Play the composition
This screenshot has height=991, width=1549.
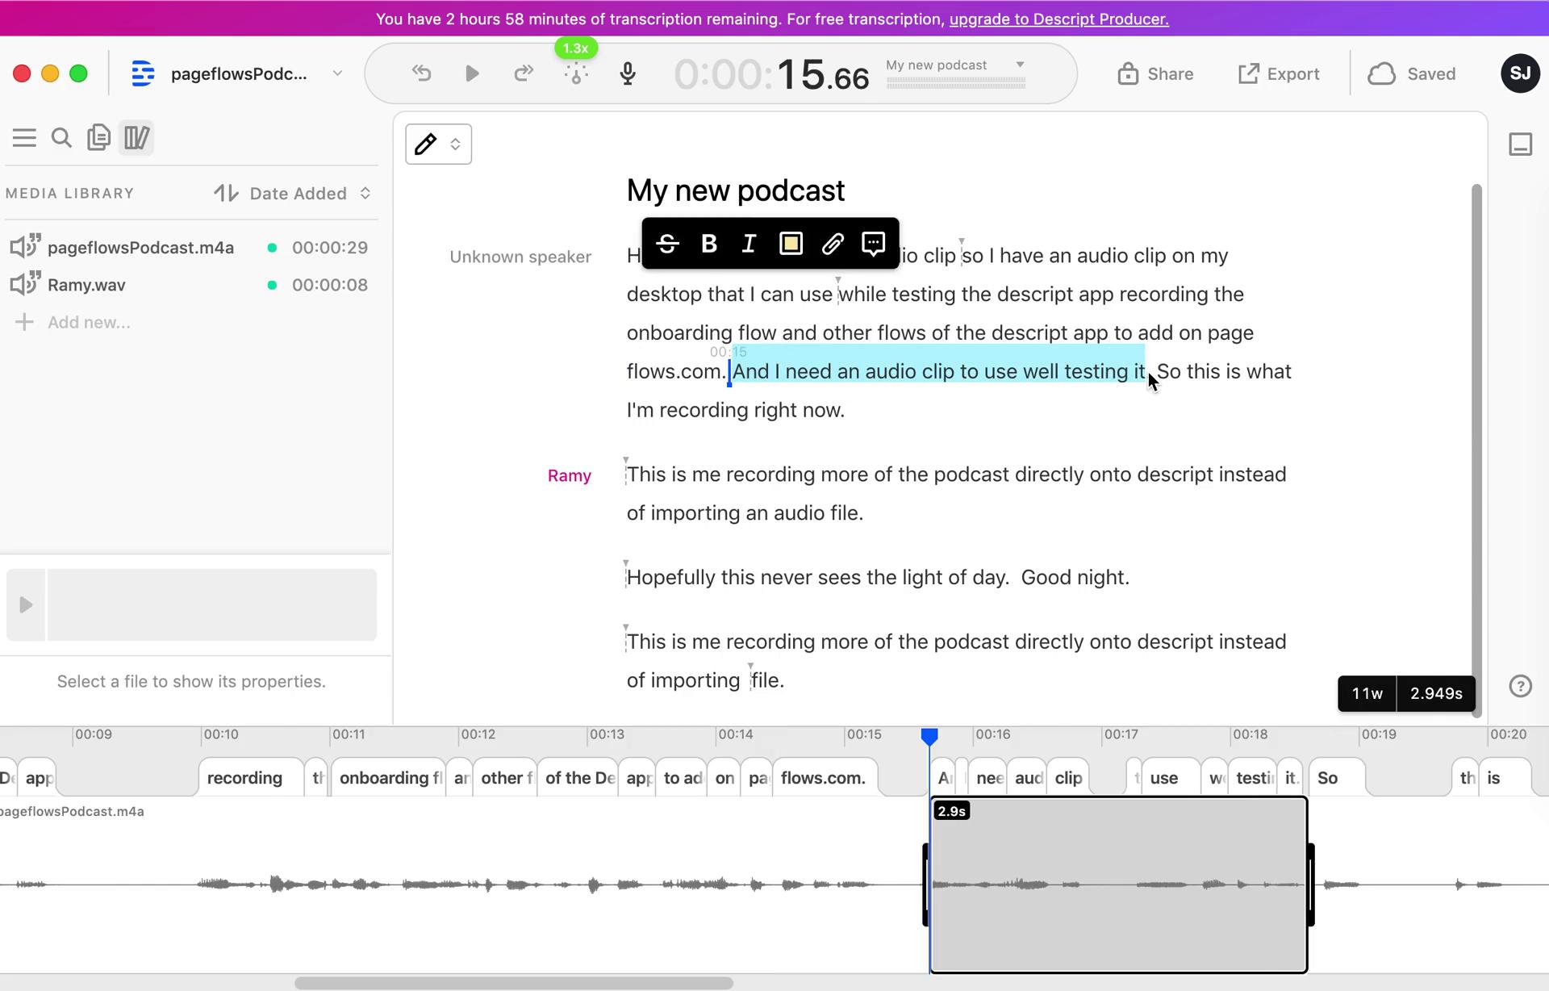472,73
